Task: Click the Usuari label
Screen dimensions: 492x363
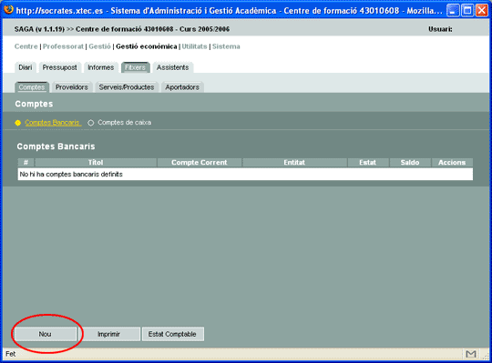Action: pyautogui.click(x=440, y=29)
